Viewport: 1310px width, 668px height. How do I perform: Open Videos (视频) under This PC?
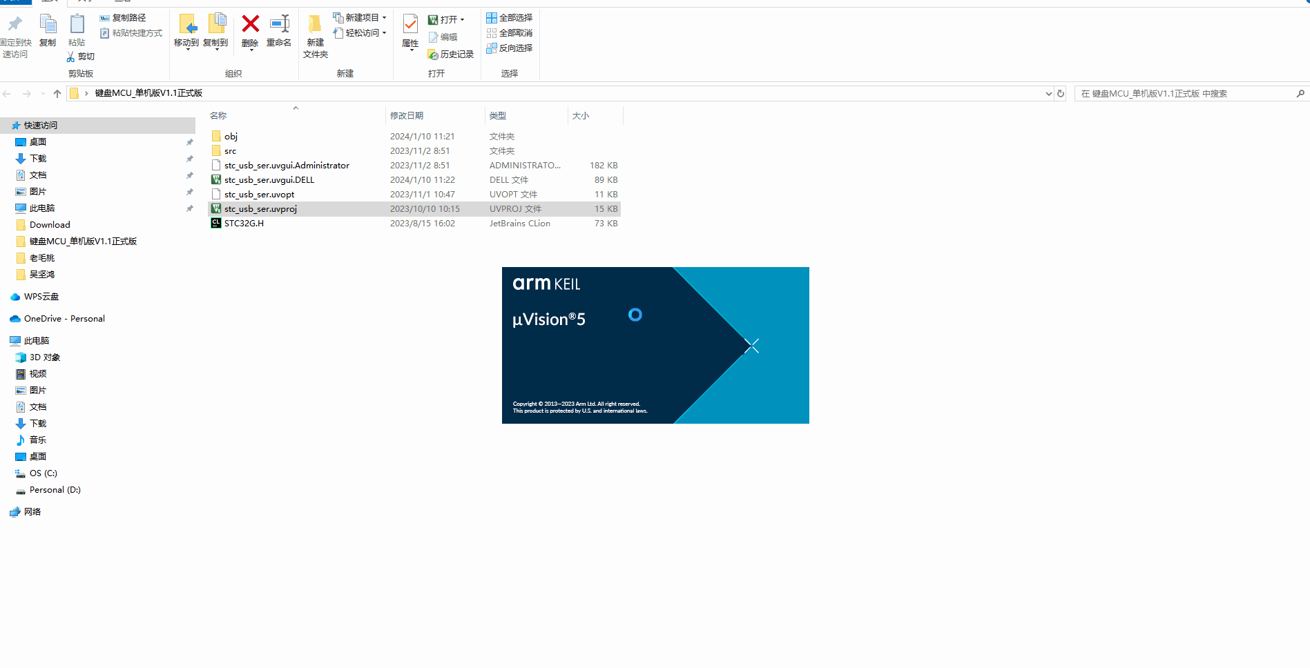click(38, 374)
